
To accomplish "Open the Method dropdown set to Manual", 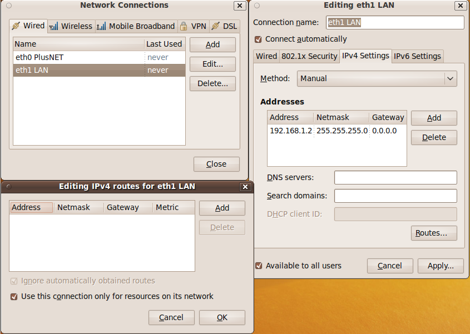I will [377, 78].
